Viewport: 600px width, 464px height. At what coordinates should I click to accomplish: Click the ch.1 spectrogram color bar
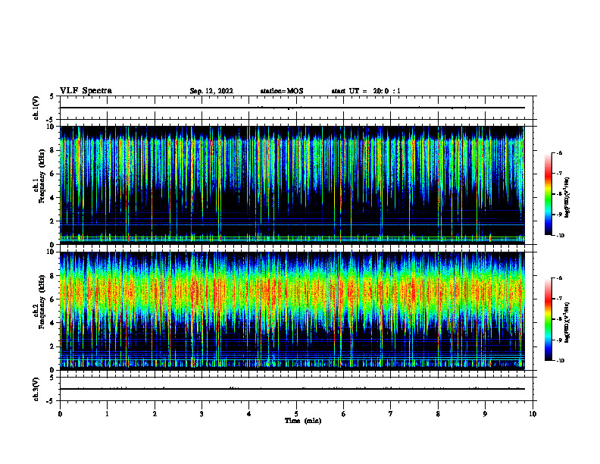click(x=548, y=194)
